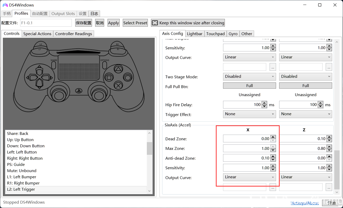Click the OPTIONS button on controller image
Viewport: 343px width, 208px height.
(104, 65)
